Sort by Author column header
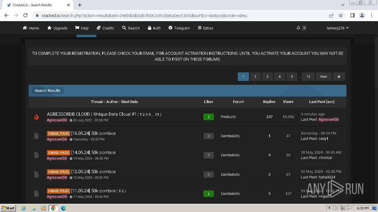The image size is (378, 212). tap(112, 102)
